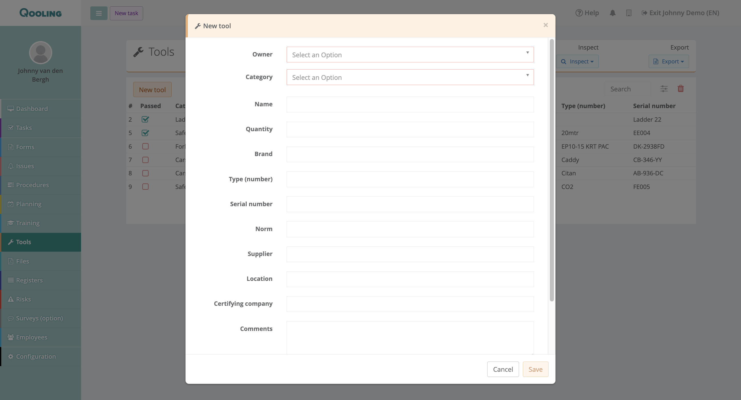Screen dimensions: 741x400
Task: Open Procedures in the sidebar
Action: [32, 185]
